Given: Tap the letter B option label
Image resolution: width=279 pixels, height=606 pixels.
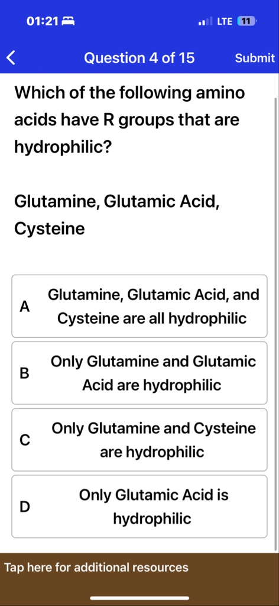Looking at the screenshot, I should (24, 373).
